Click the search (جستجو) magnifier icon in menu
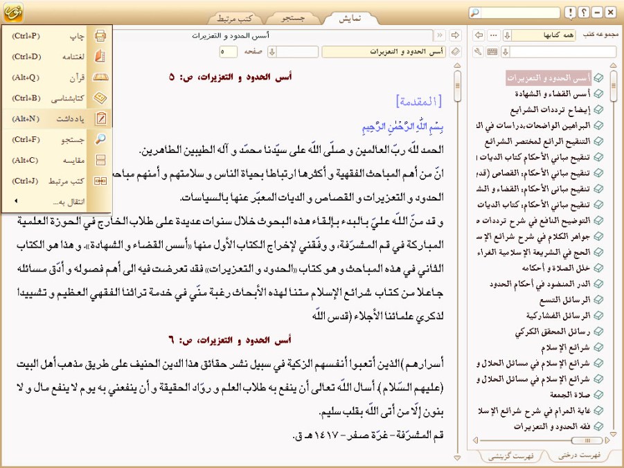 [100, 139]
